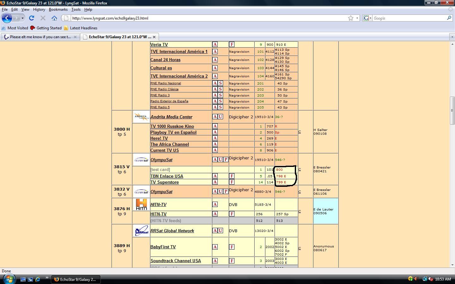
Task: Click the EchoStar 9/Galaxy taskbar button
Action: (x=76, y=279)
